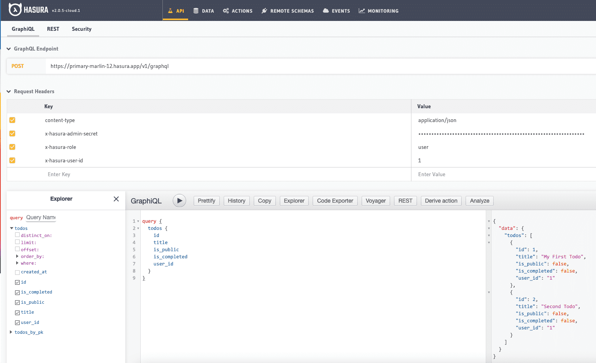Click the Hasura logo icon

(x=15, y=10)
